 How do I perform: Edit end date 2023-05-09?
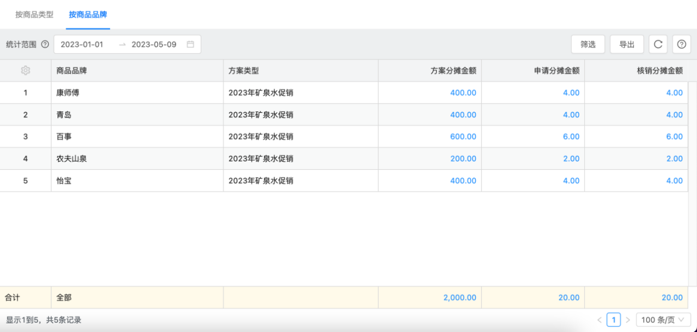[x=154, y=45]
